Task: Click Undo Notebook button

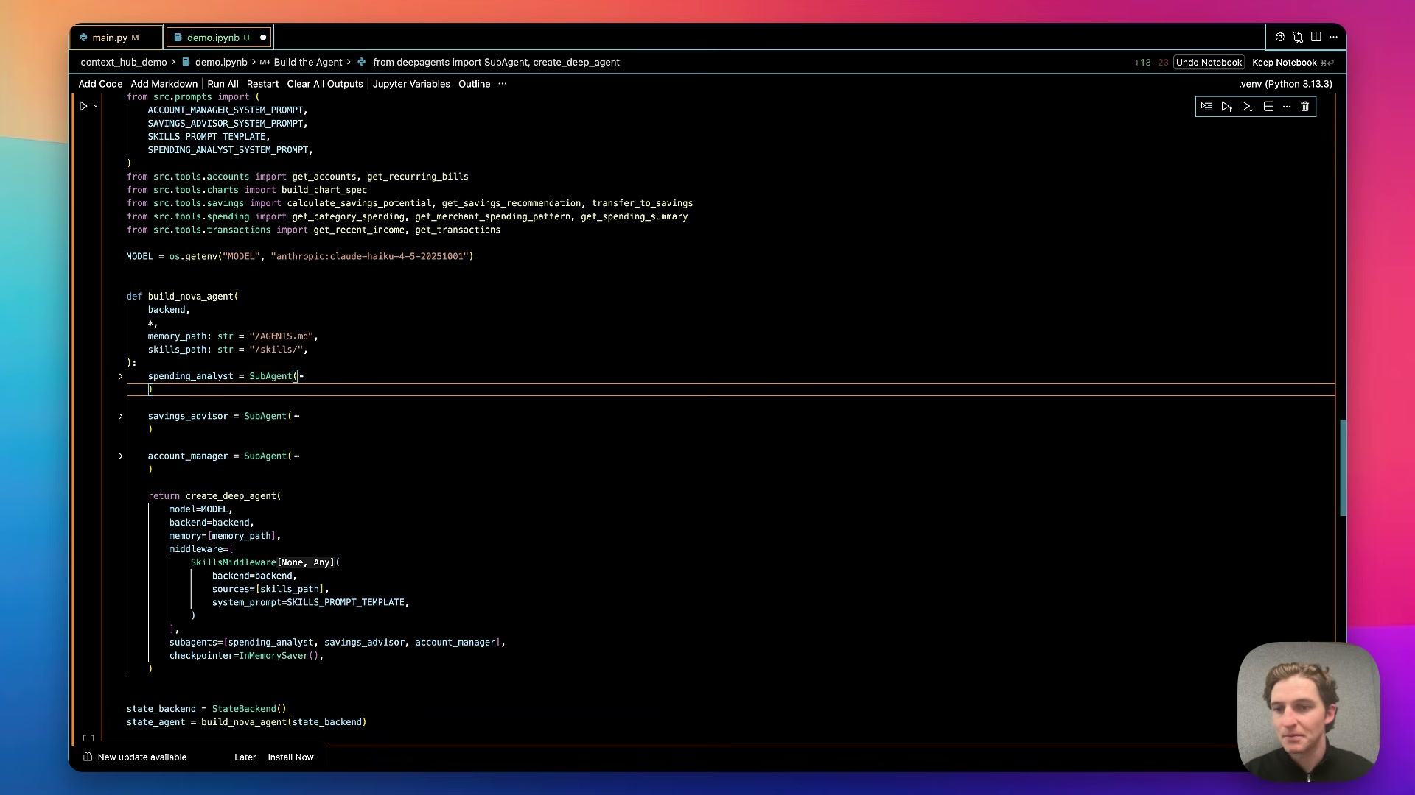Action: pos(1209,63)
